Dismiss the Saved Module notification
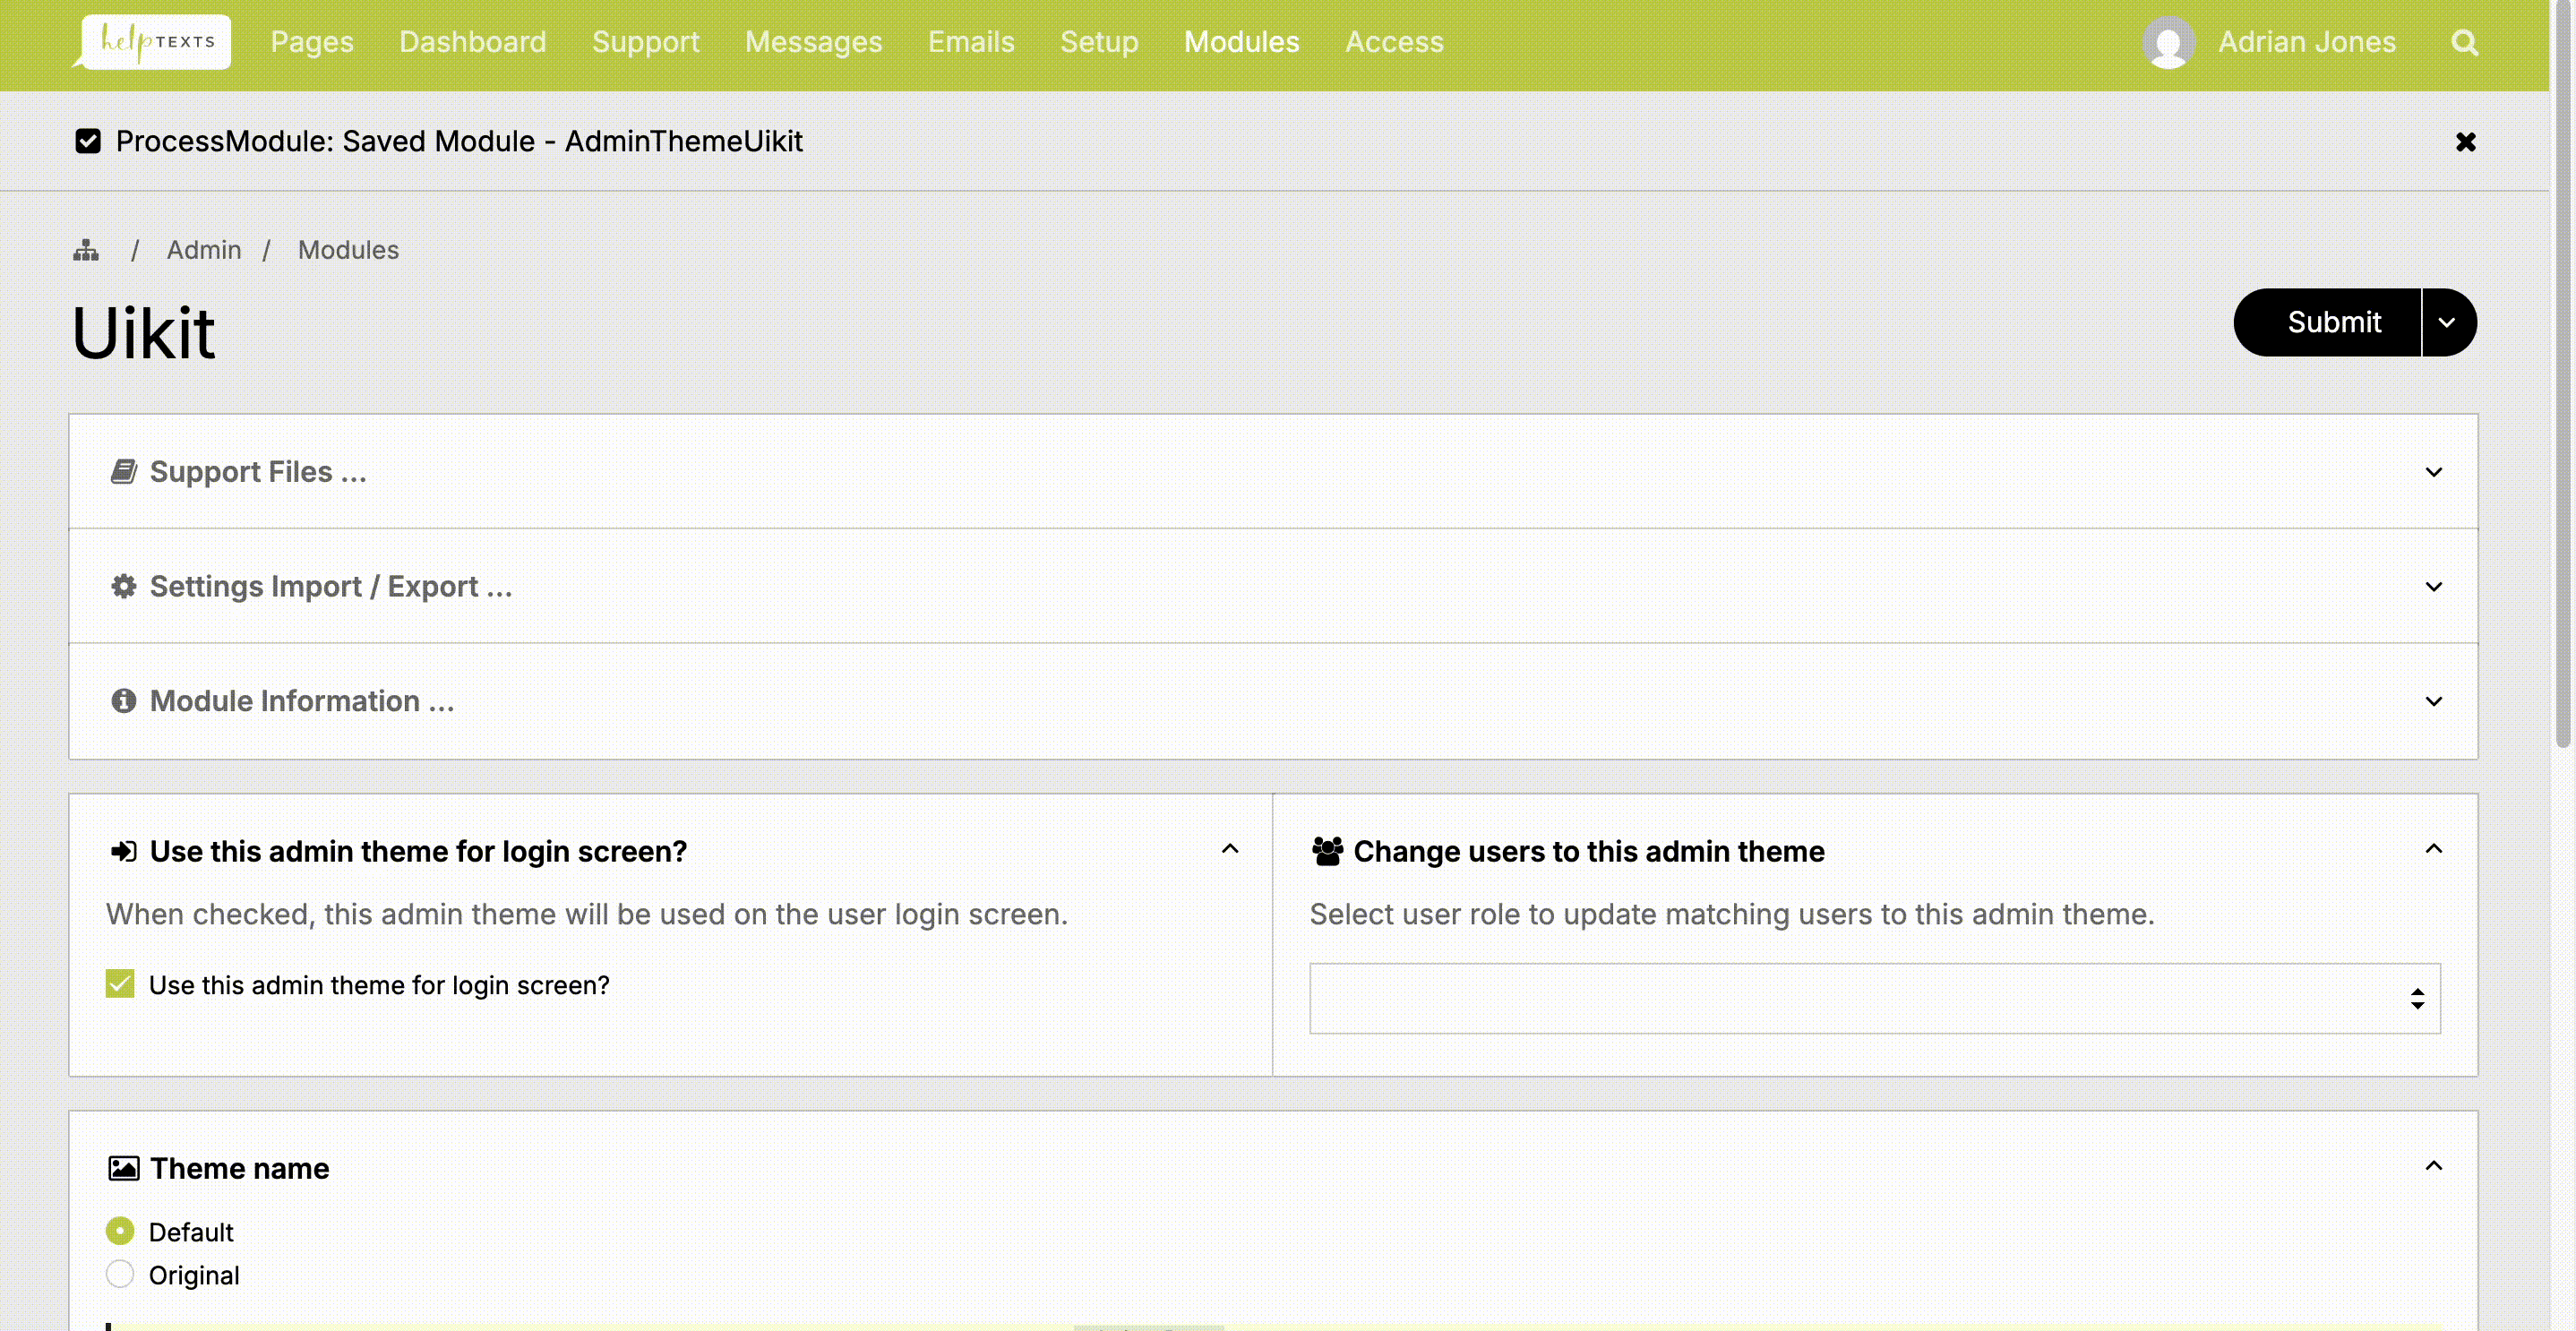 pos(2465,142)
